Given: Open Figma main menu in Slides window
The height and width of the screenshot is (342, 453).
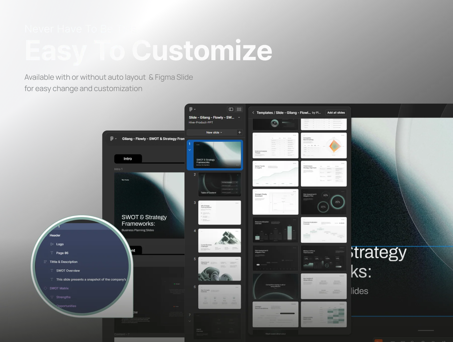Looking at the screenshot, I should 192,109.
